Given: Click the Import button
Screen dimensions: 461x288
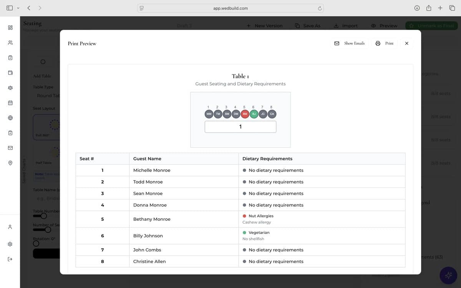Looking at the screenshot, I should 346,26.
